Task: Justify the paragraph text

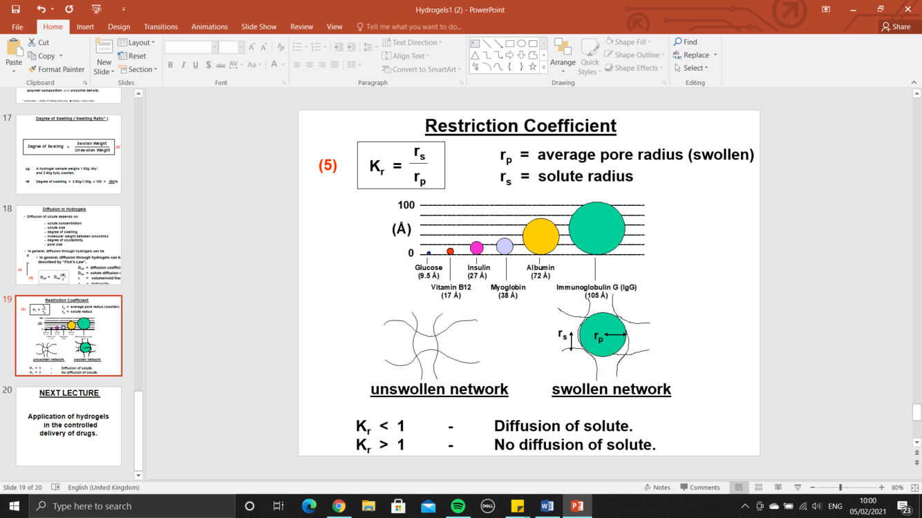Action: [335, 65]
